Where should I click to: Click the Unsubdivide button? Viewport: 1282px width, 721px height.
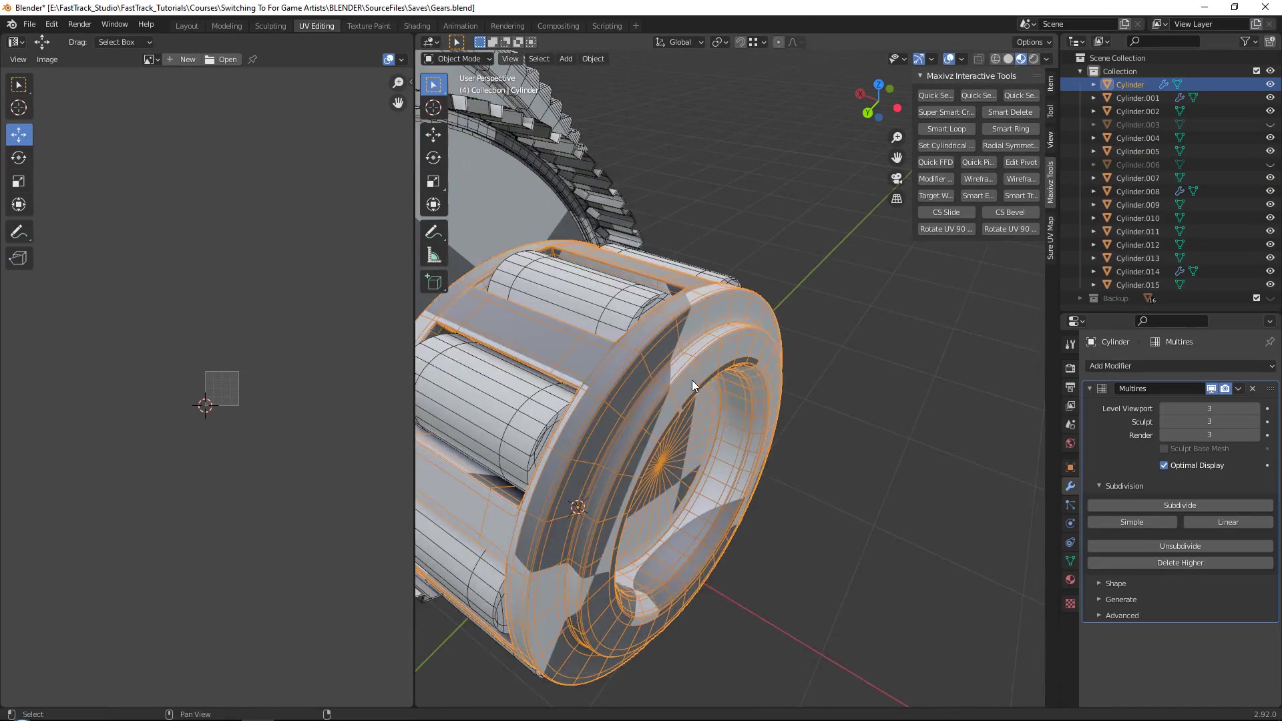click(x=1180, y=546)
